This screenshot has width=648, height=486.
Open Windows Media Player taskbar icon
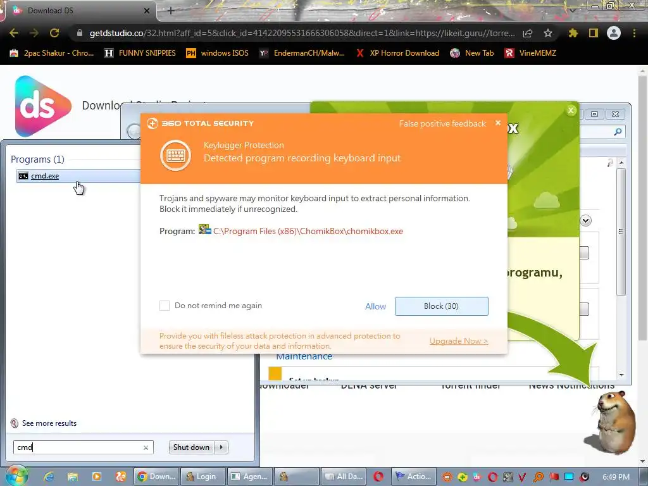pyautogui.click(x=96, y=477)
